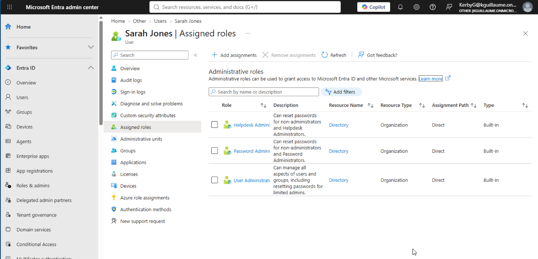Image resolution: width=538 pixels, height=259 pixels.
Task: Open the Helpdesk Administrator role link
Action: [252, 125]
